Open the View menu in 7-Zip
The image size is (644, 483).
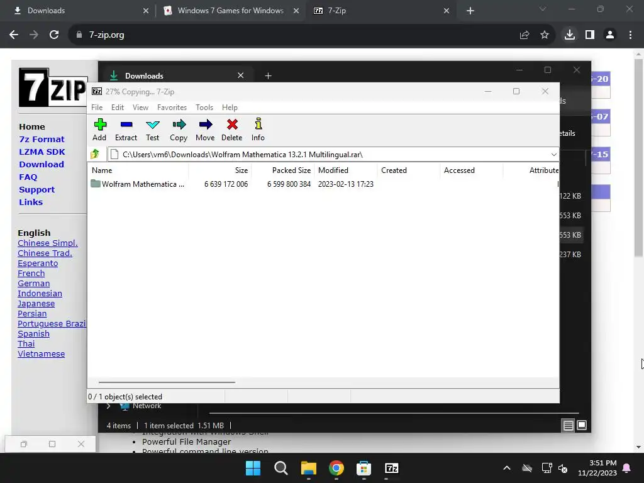pos(140,107)
